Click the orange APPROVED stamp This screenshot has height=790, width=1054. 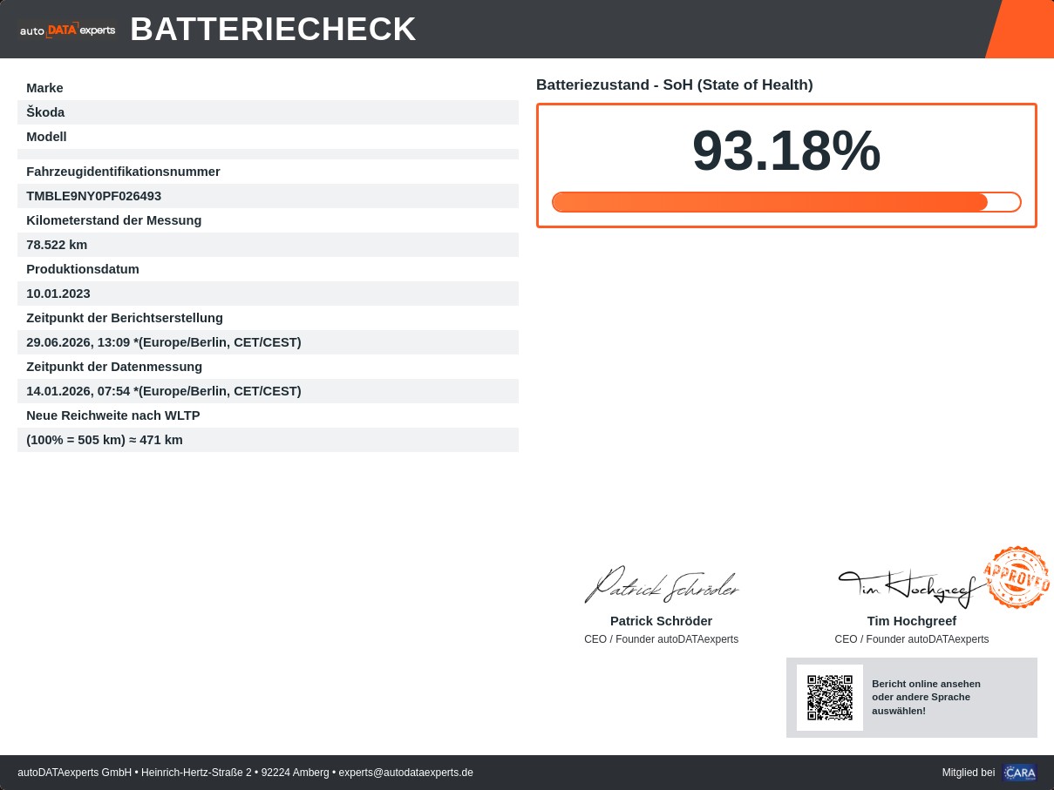[x=1017, y=577]
